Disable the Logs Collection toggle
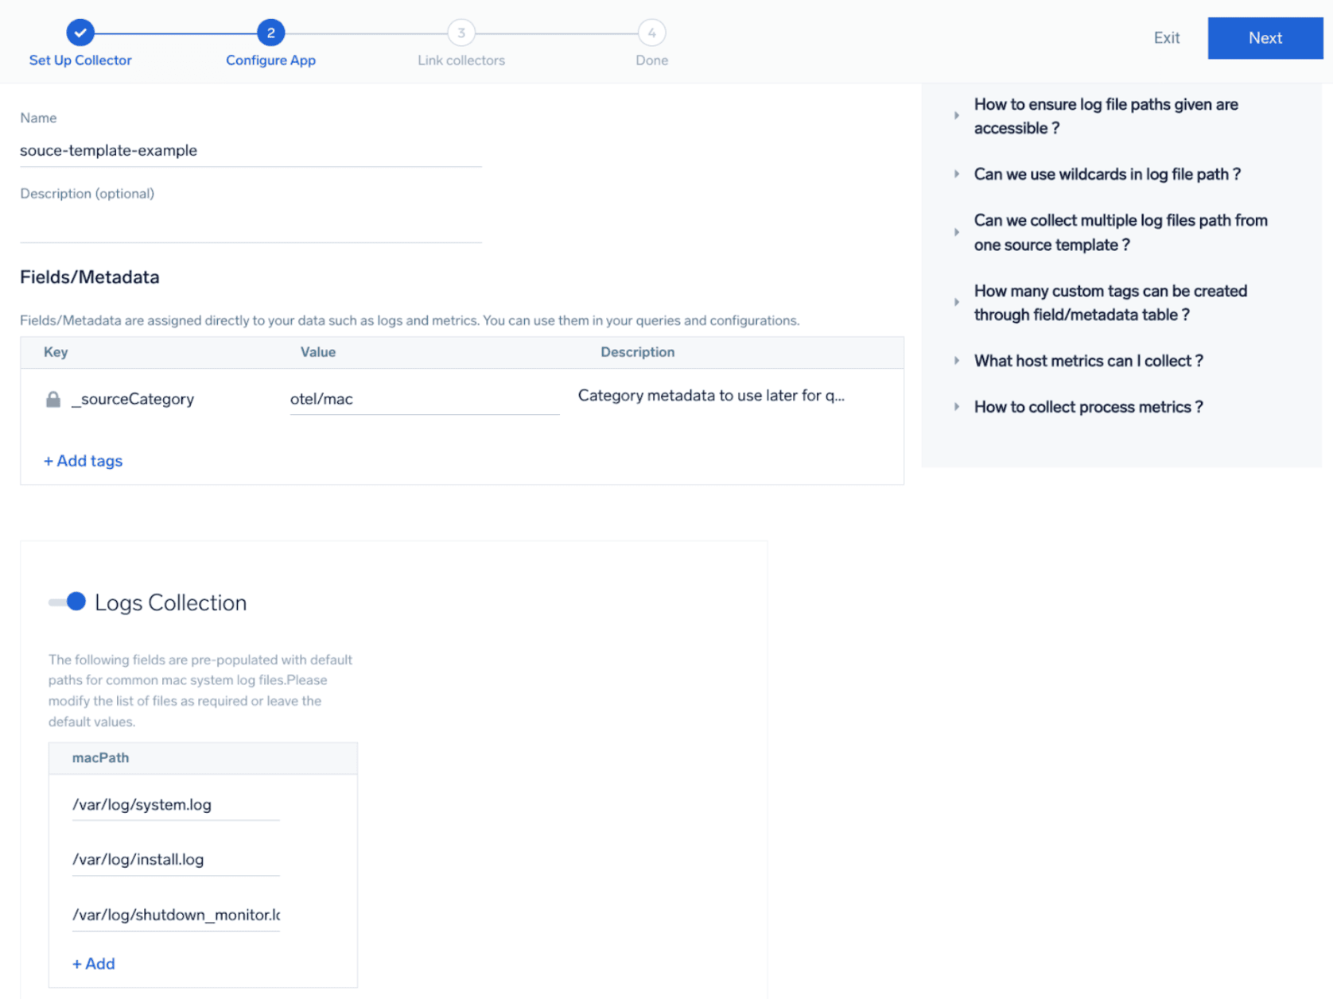This screenshot has width=1333, height=999. point(67,602)
